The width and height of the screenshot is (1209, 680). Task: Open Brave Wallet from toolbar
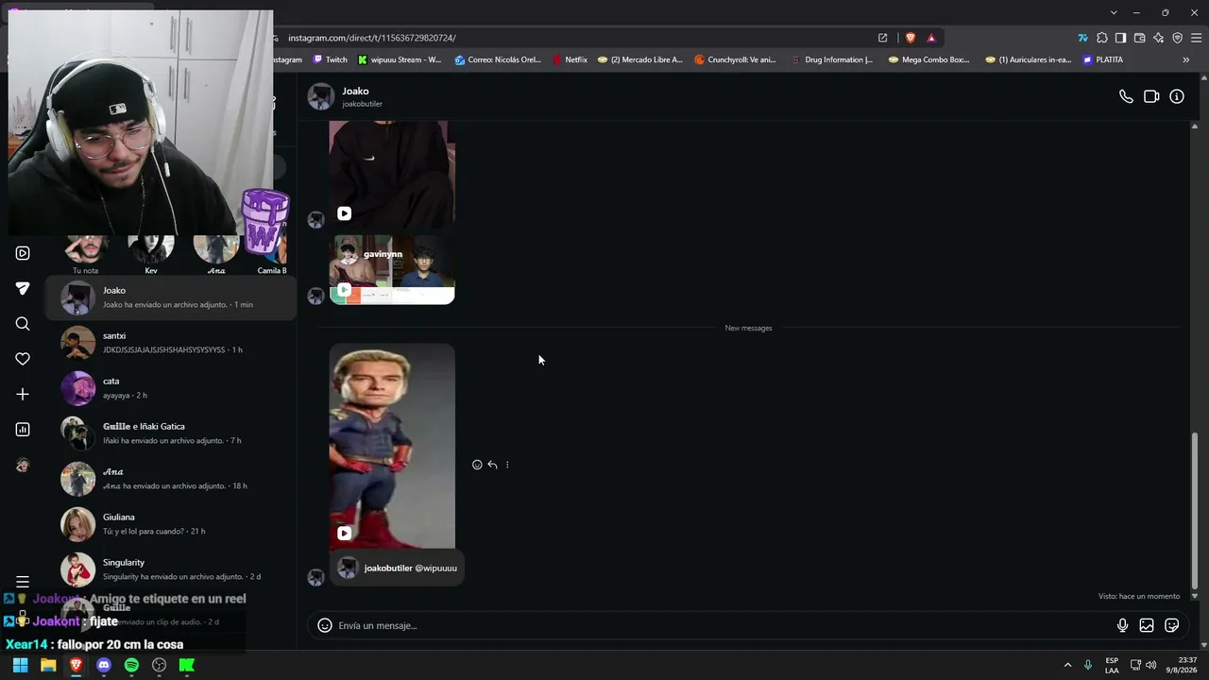(1139, 38)
